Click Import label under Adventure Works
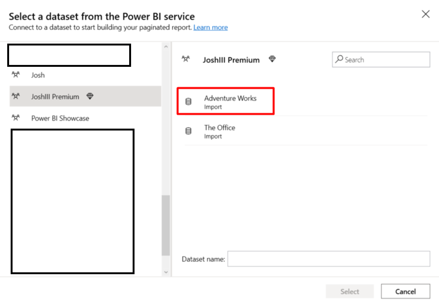 tap(213, 107)
